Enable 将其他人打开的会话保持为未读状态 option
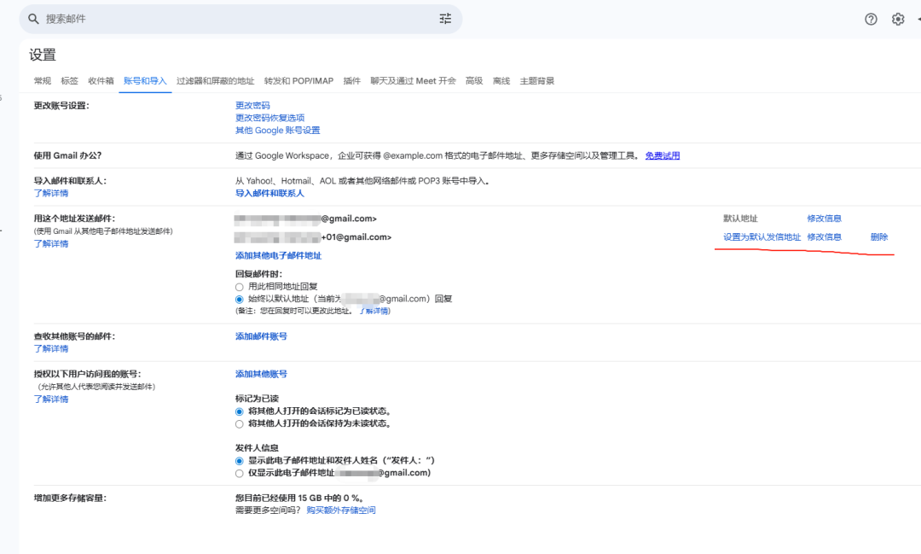The image size is (921, 554). [x=240, y=422]
